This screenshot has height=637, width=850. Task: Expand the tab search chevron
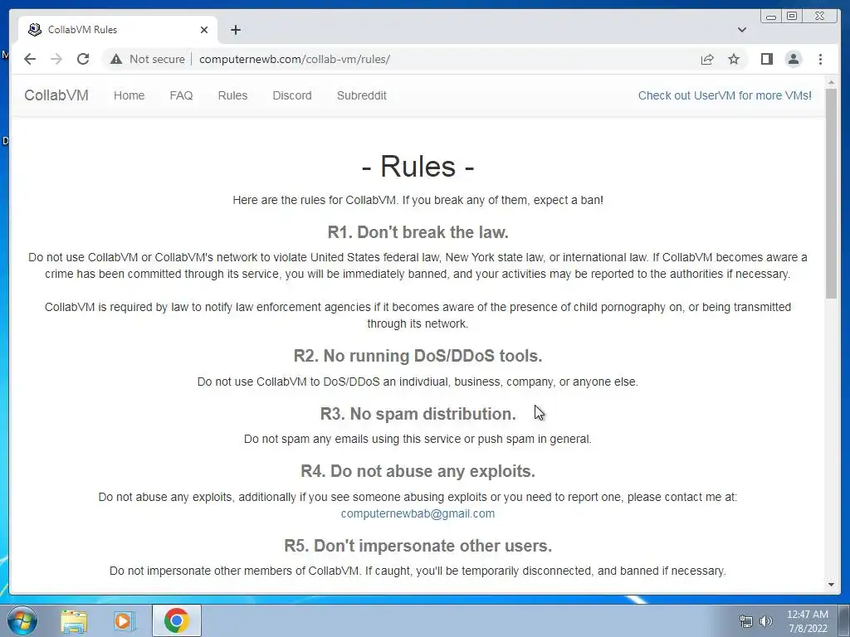coord(742,30)
